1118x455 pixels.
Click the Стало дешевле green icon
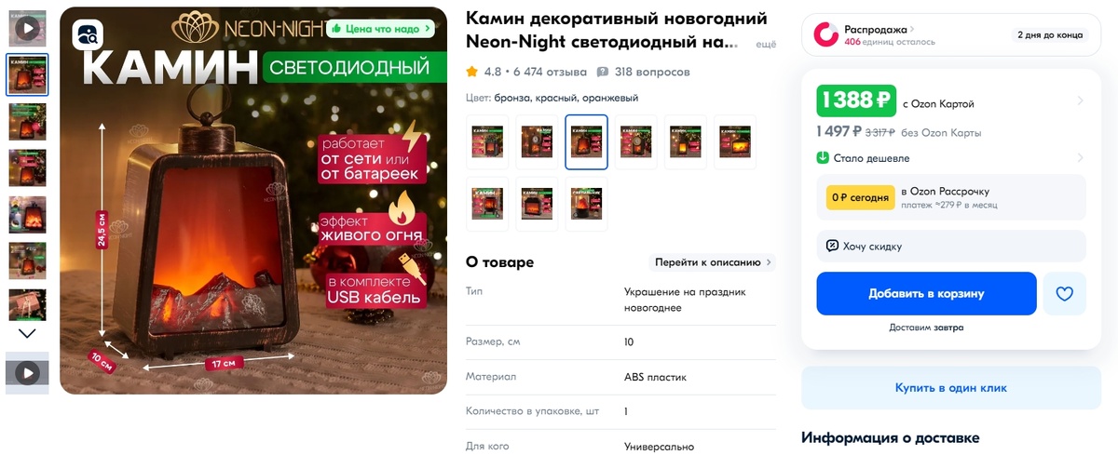[823, 158]
